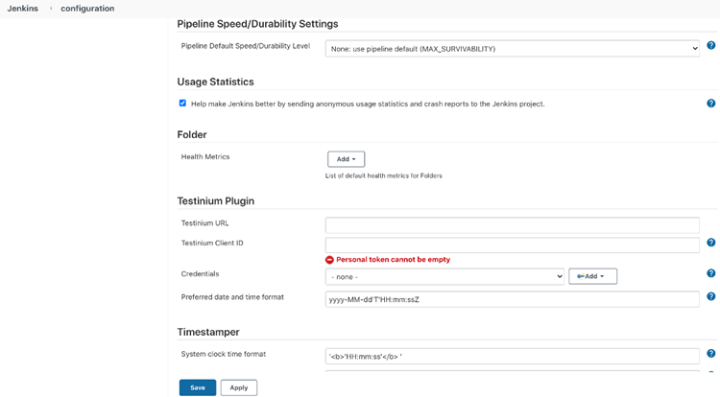Select the configuration breadcrumb item
Screen dimensions: 720x397
point(87,9)
